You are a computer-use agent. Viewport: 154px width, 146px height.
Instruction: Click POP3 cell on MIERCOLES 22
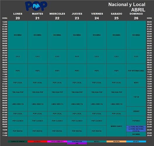point(57,71)
